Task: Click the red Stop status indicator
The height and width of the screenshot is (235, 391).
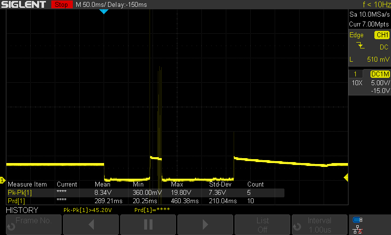Action: (x=61, y=4)
